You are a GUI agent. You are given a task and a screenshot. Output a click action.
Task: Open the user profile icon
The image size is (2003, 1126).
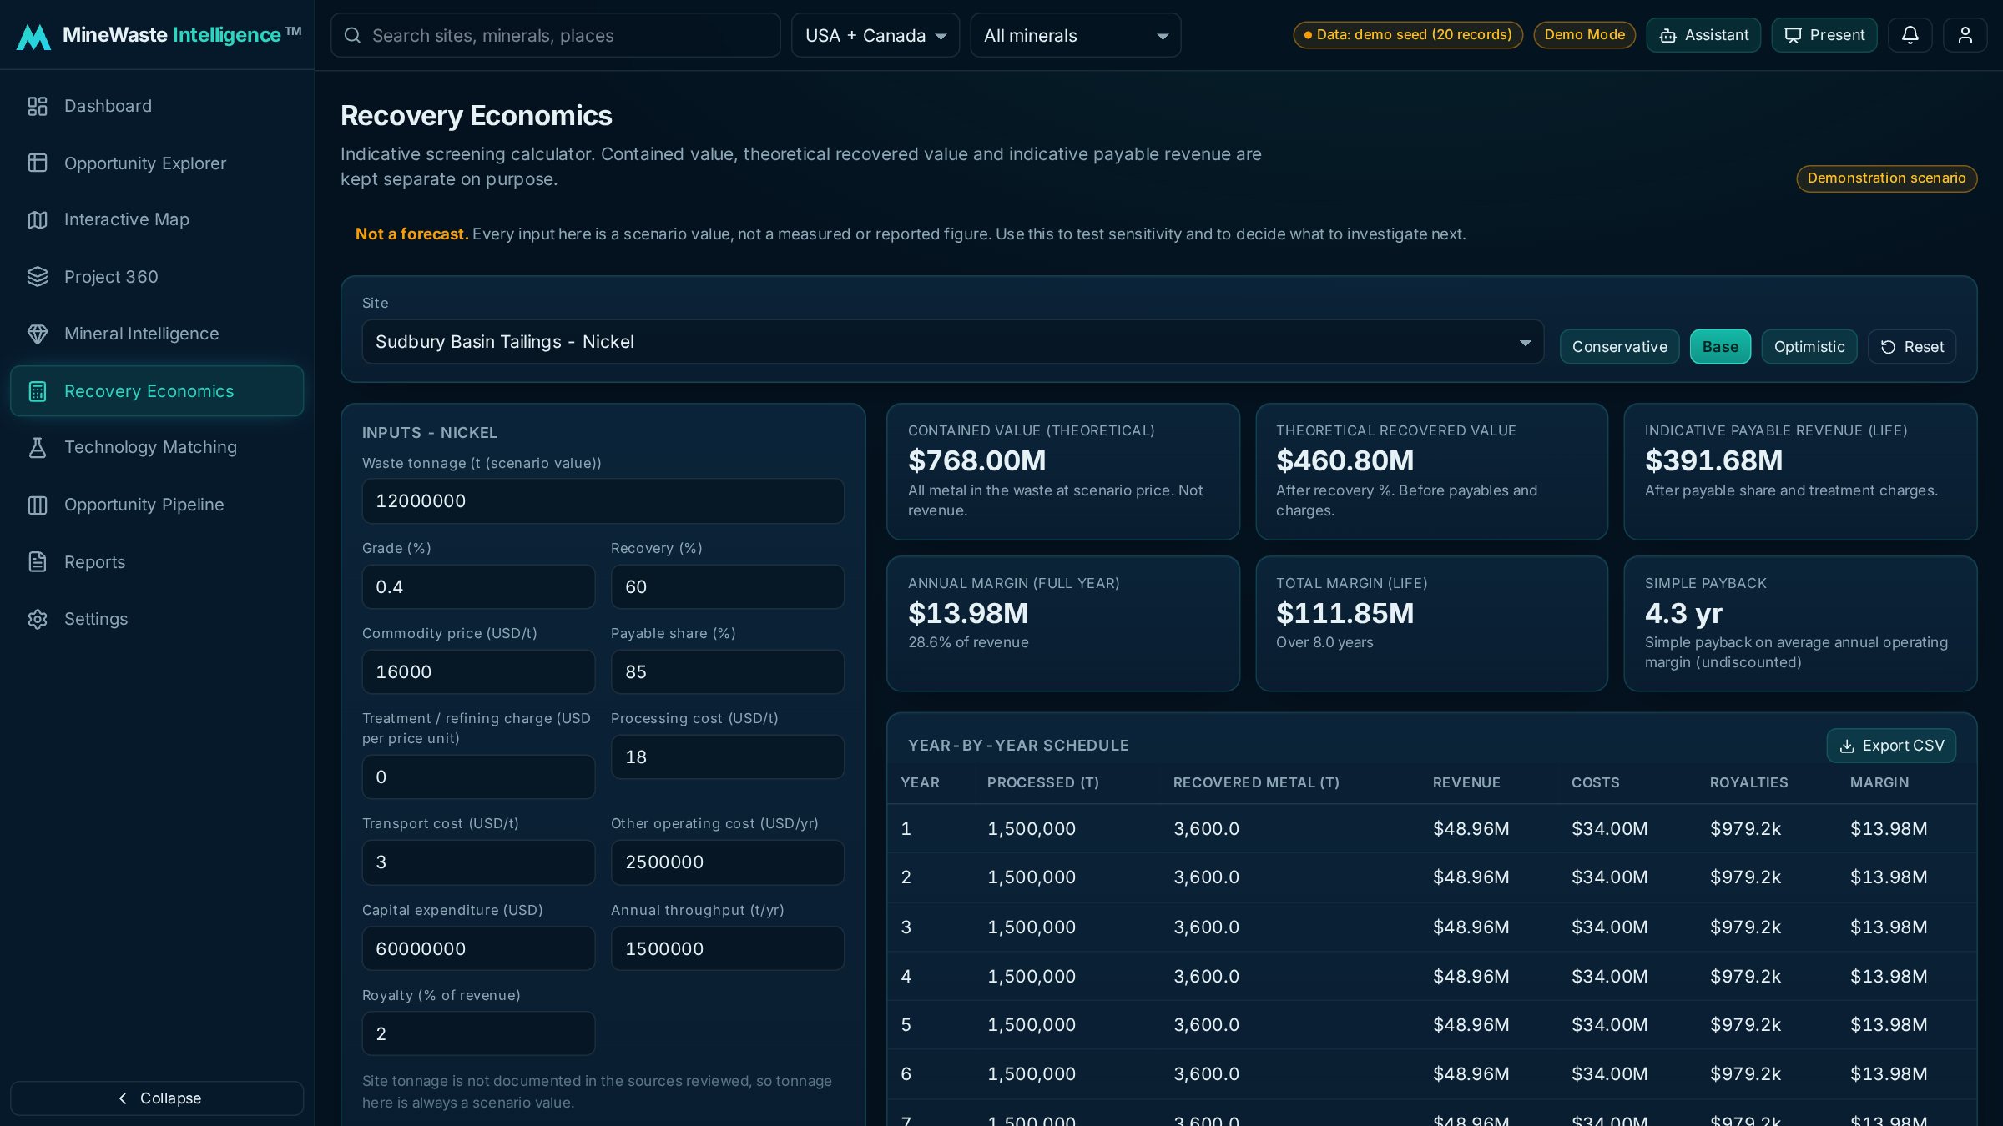click(1965, 35)
